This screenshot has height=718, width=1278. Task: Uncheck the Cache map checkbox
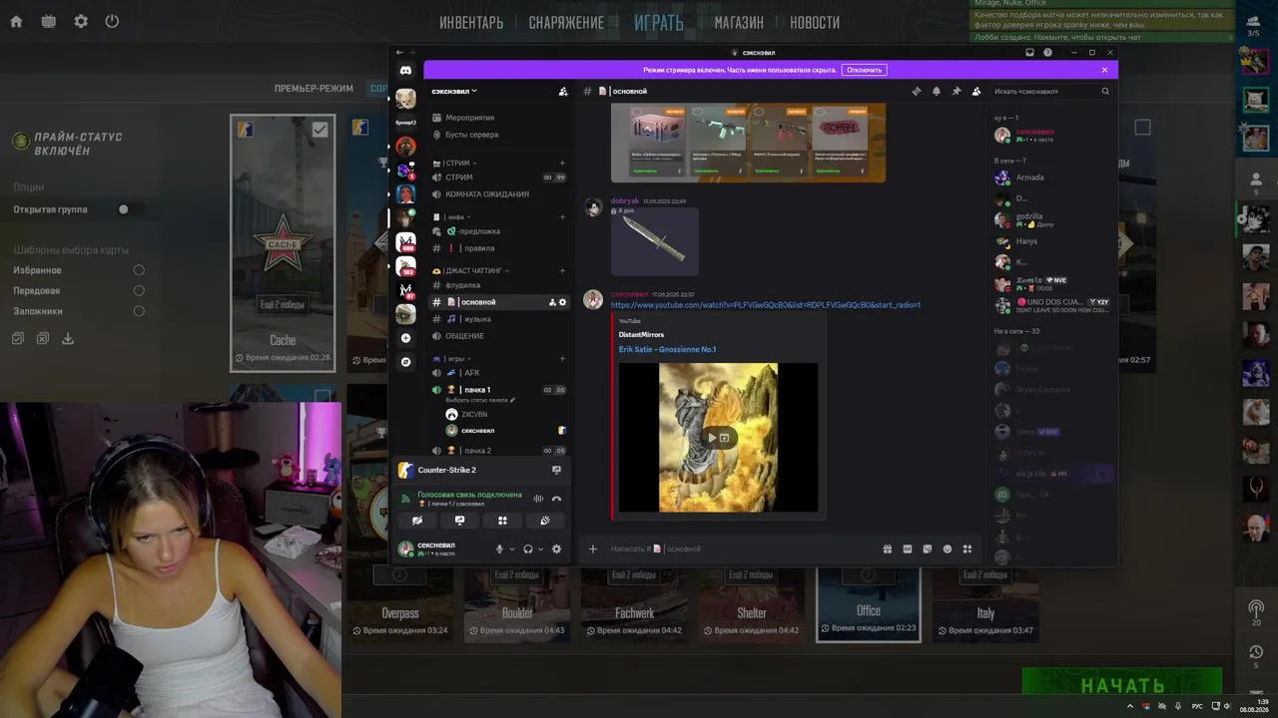coord(319,130)
